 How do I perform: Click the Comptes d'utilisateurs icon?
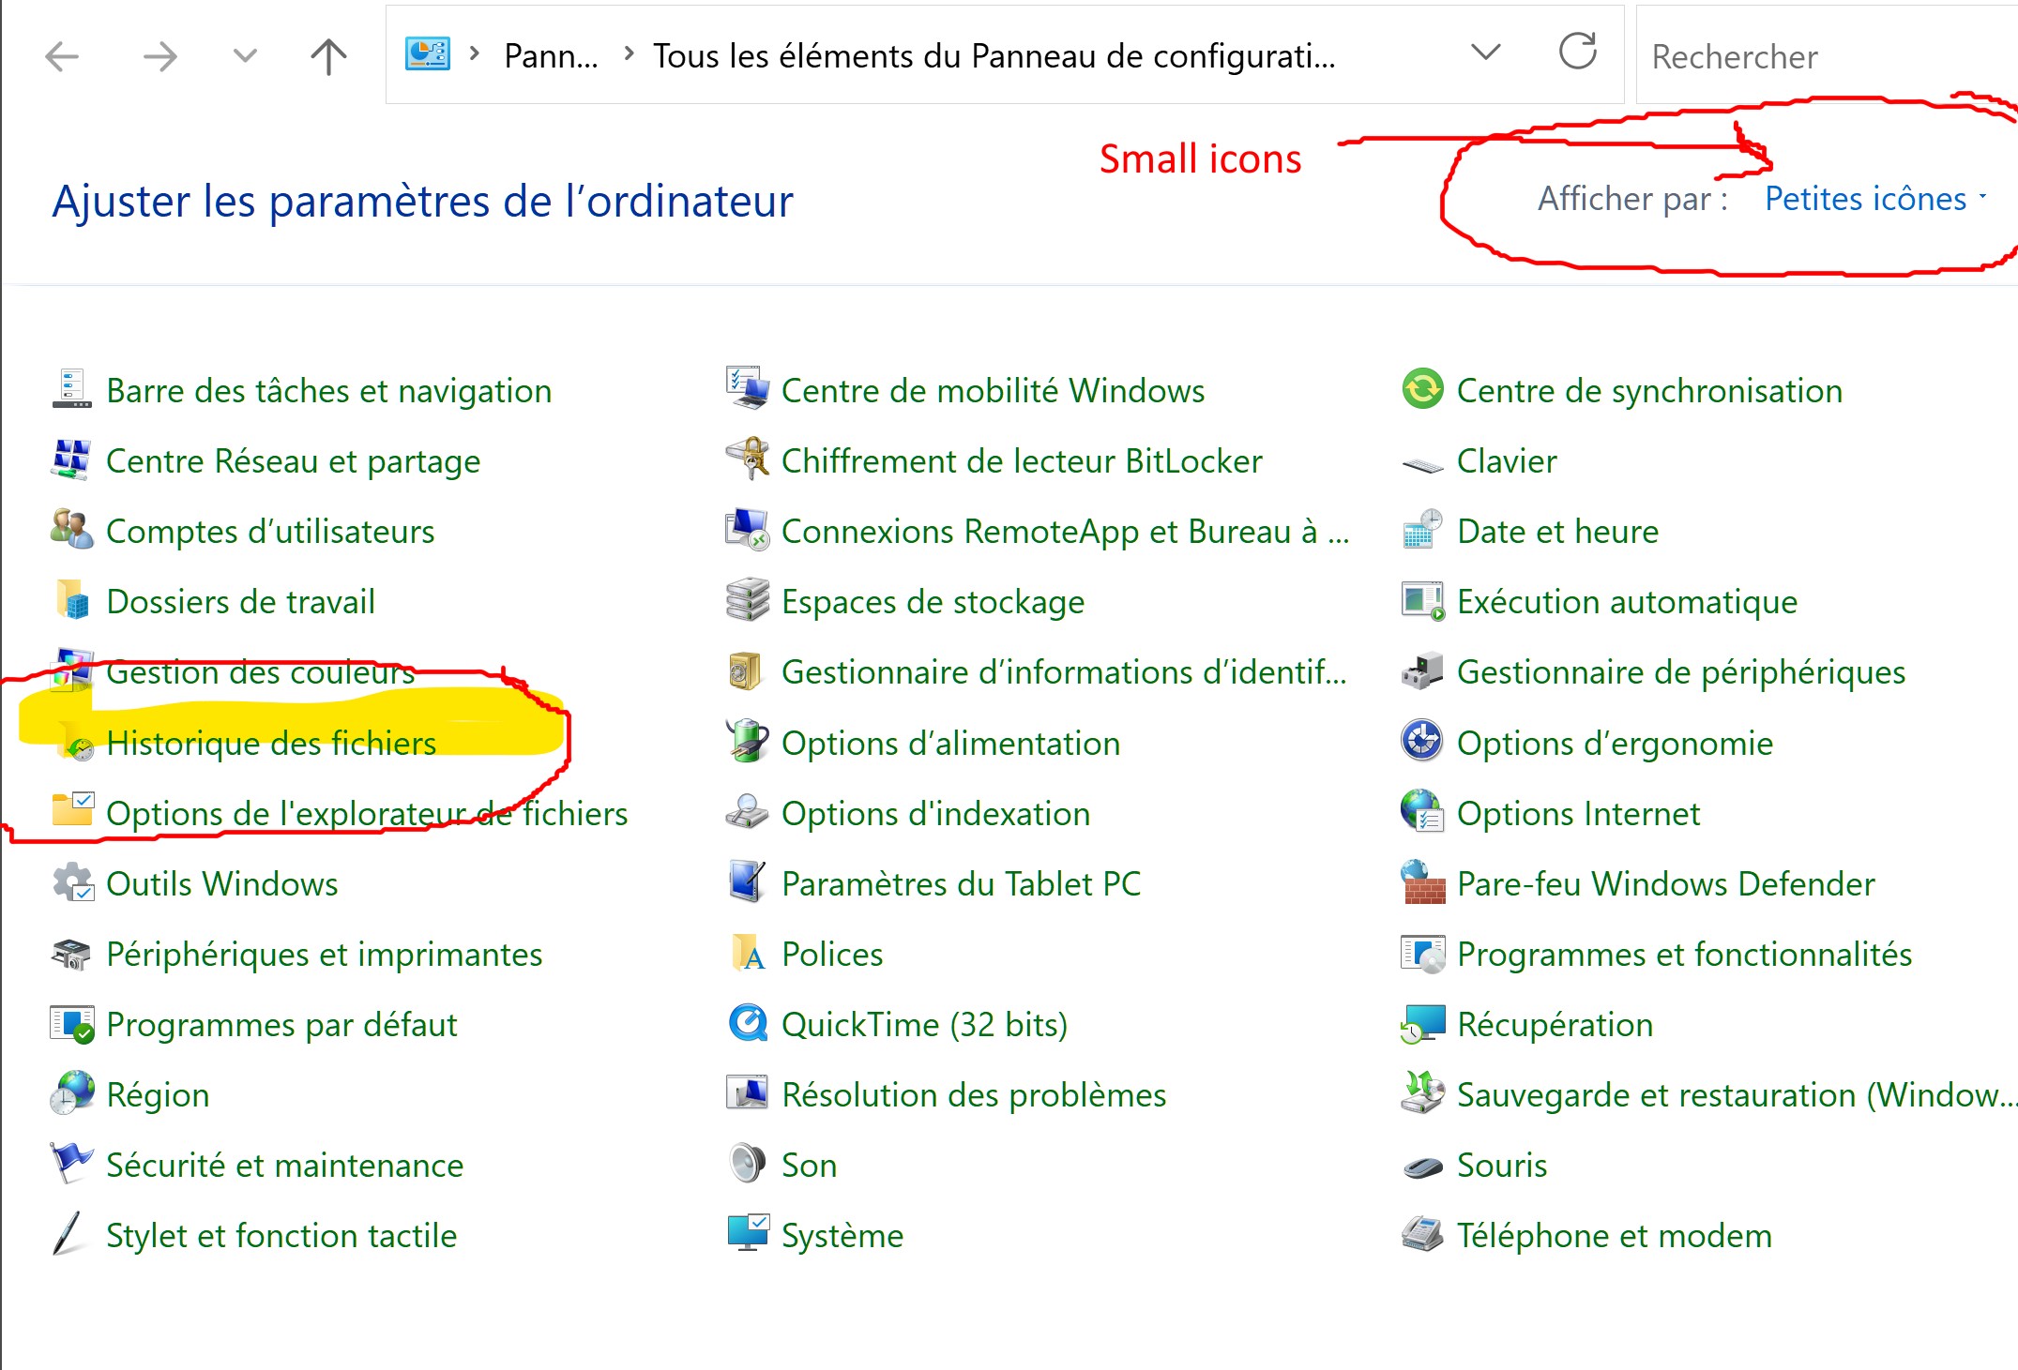click(72, 530)
